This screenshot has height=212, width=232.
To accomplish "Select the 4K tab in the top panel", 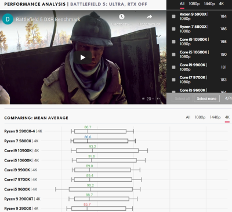I will click(222, 3).
